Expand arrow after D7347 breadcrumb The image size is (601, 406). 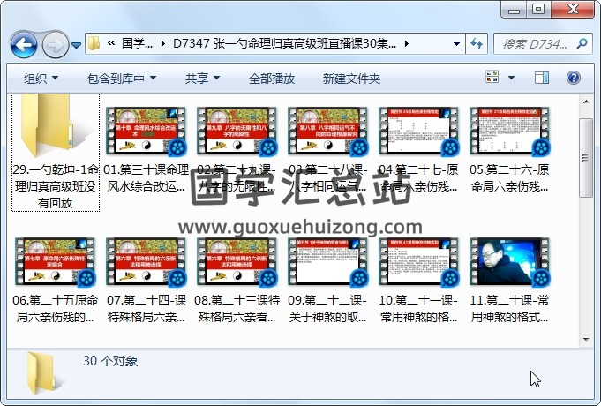coord(406,44)
